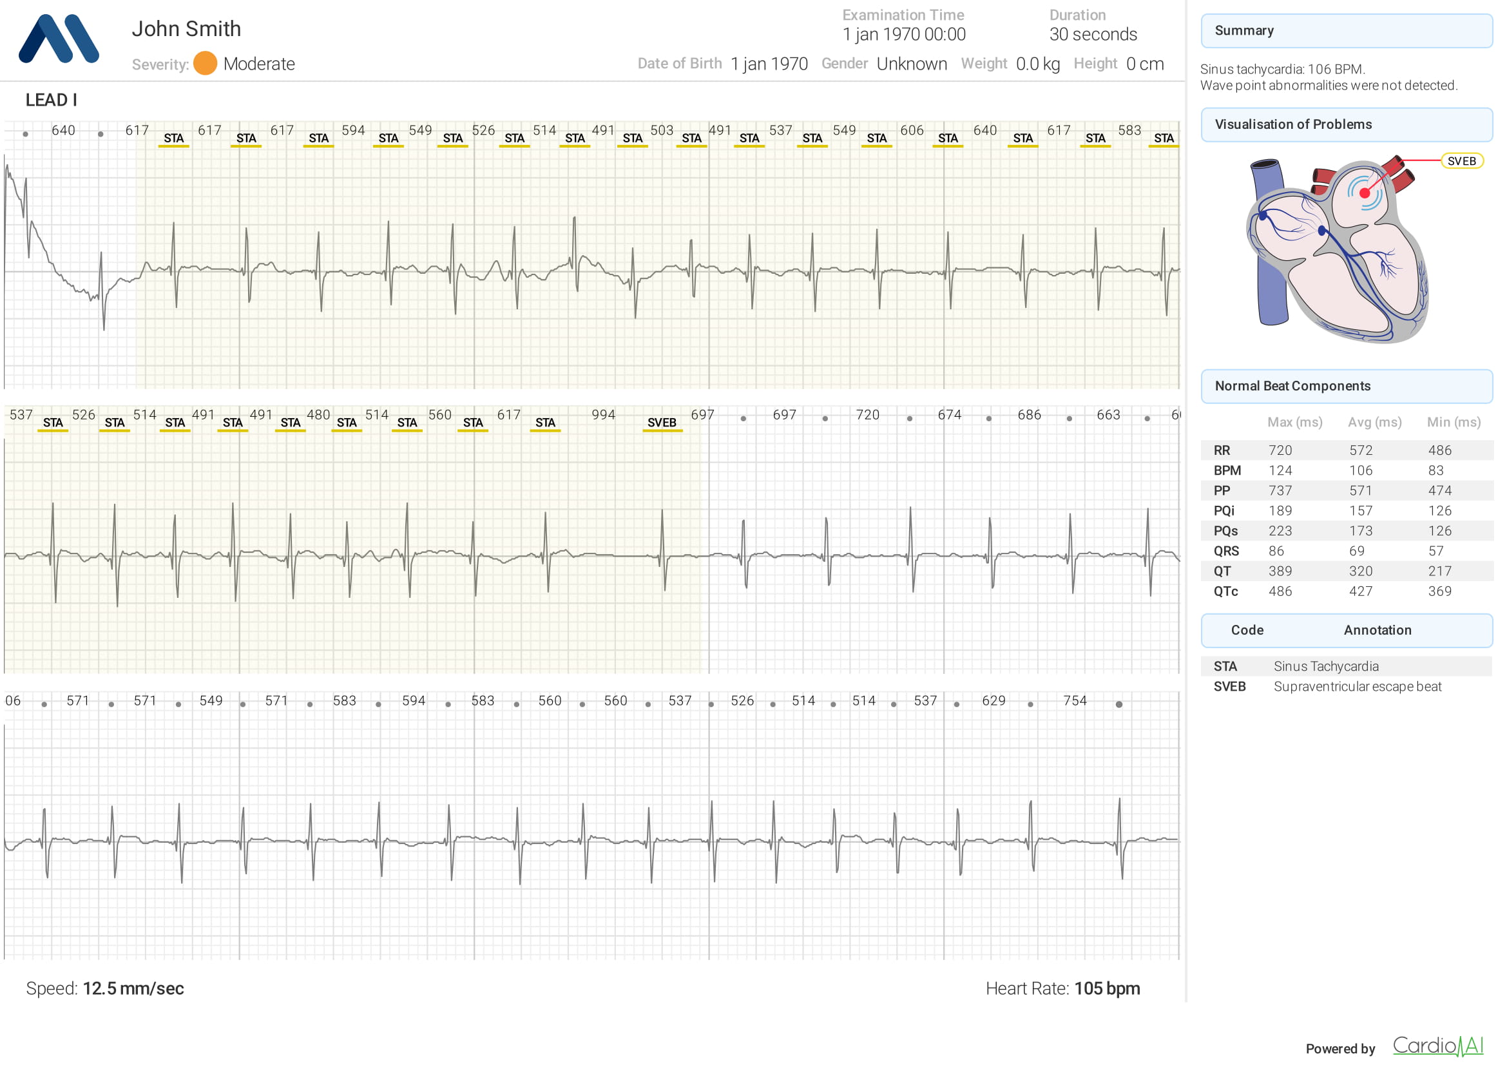Image resolution: width=1507 pixels, height=1065 pixels.
Task: Click the Speed 12.5 mm/sec label
Action: (x=105, y=989)
